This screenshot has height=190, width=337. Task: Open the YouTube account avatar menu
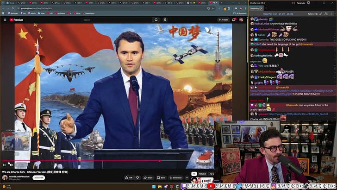pos(241,20)
